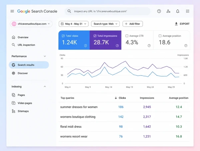The height and width of the screenshot is (151, 200).
Task: Click the calendar icon in date filter
Action: (x=62, y=24)
